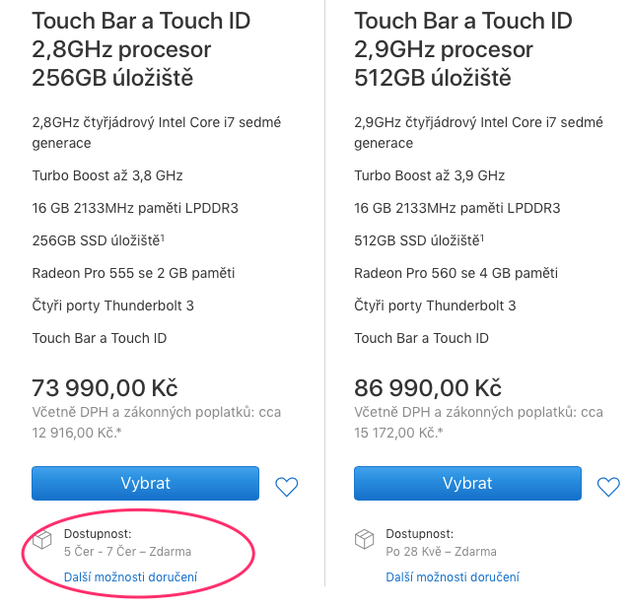
Task: Open Další možnosti doručení under Po 28 Kvě
Action: tap(453, 576)
